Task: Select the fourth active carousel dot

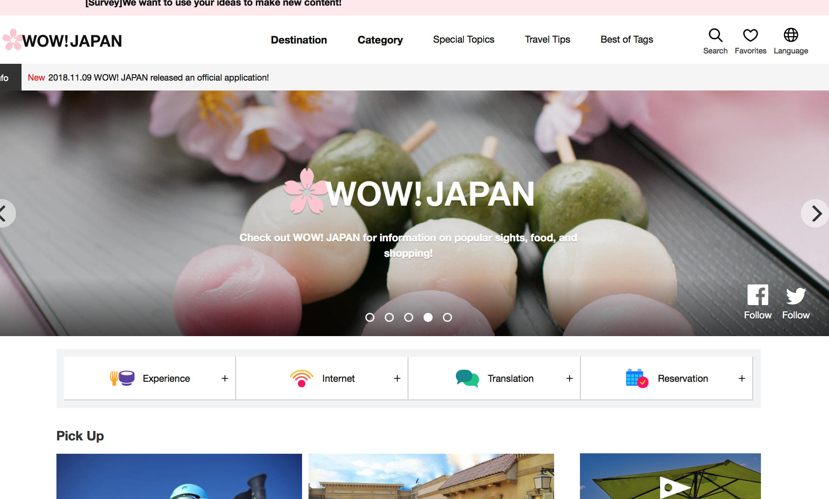Action: point(428,318)
